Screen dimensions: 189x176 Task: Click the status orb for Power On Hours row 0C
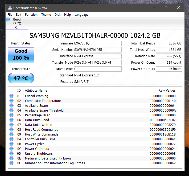11,149
